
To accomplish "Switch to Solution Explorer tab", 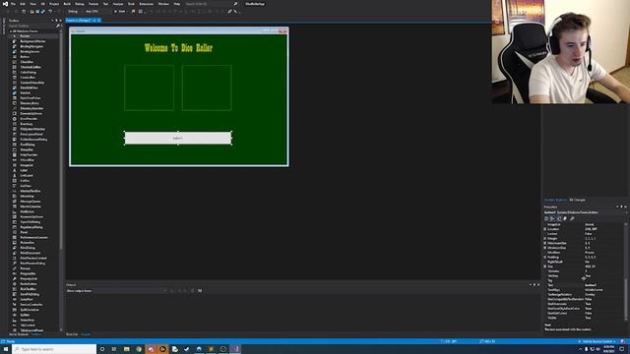I will coord(555,200).
